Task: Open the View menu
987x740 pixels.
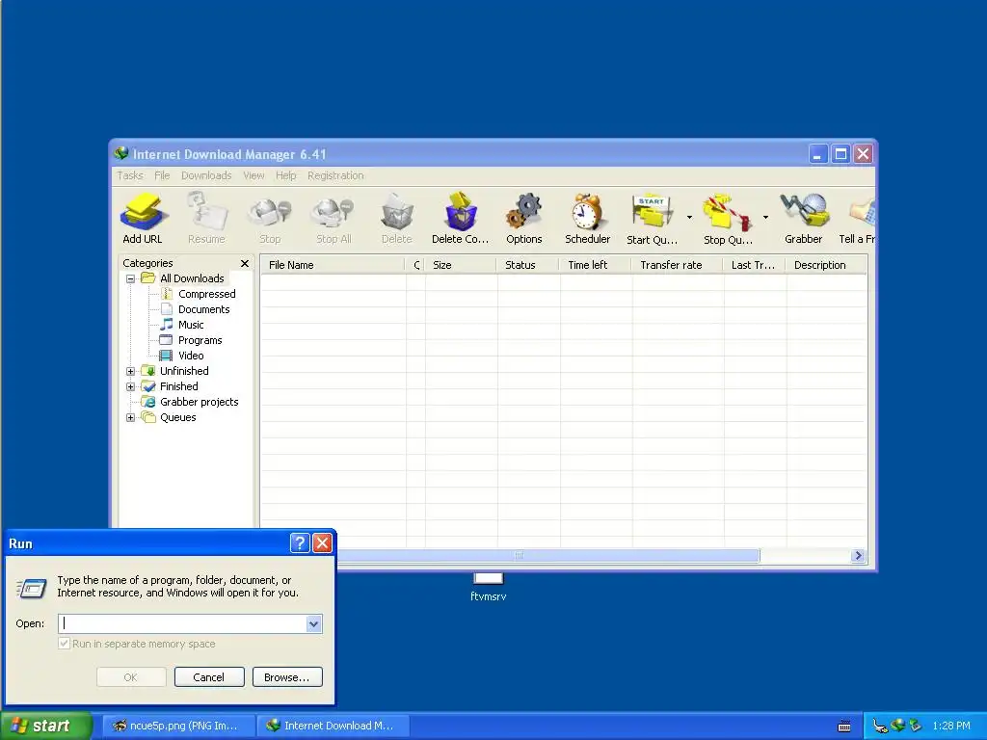Action: (253, 175)
